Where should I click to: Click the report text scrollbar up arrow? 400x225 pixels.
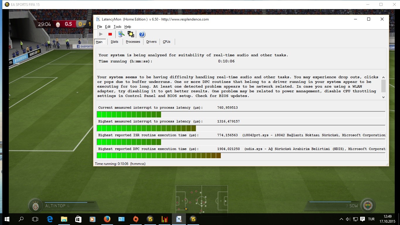383,77
